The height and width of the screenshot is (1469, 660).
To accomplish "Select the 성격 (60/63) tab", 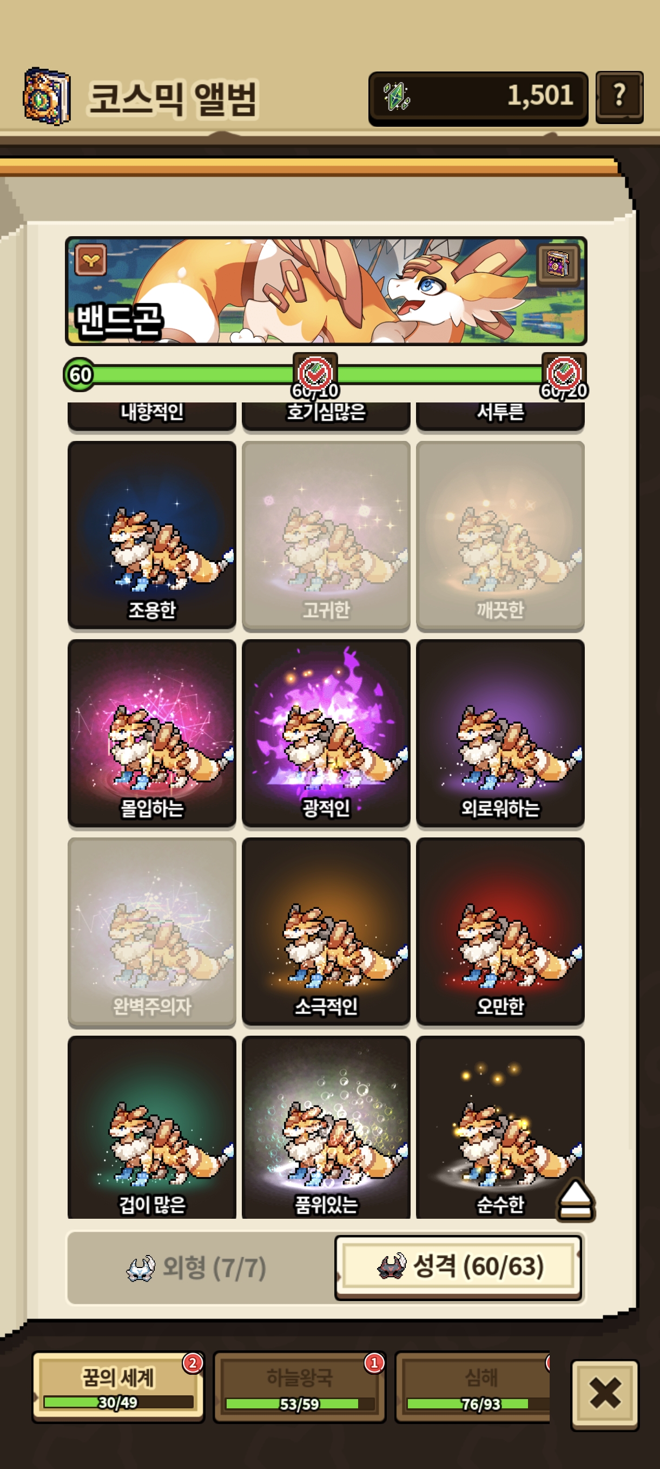I will click(459, 1267).
